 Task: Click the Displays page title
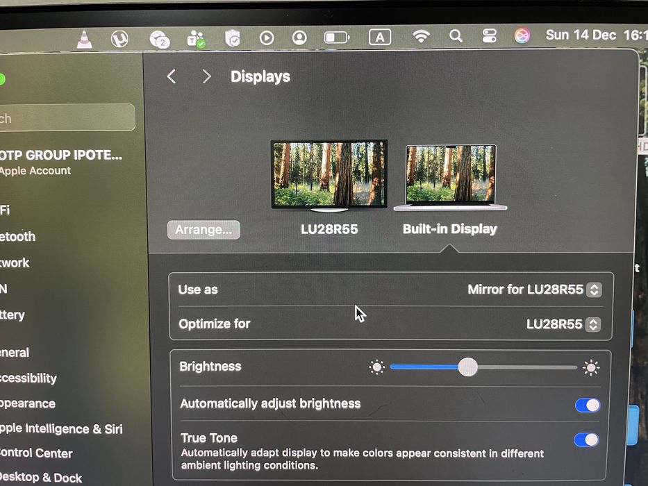(x=260, y=76)
